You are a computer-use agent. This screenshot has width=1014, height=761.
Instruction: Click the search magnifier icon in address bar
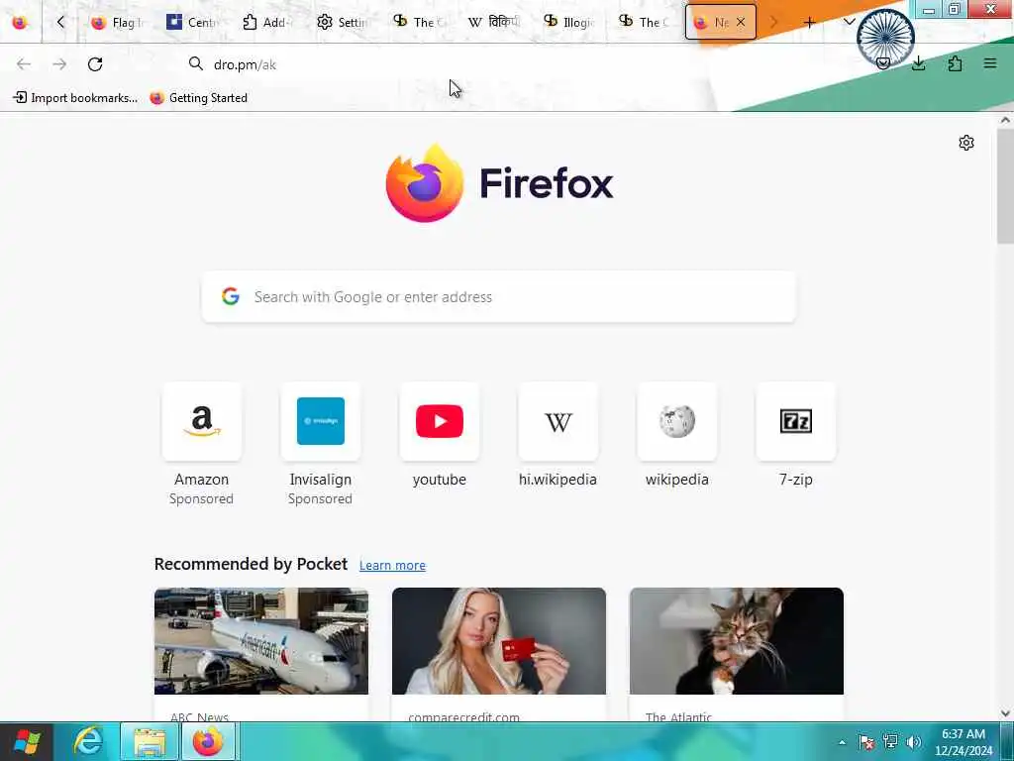[x=195, y=64]
